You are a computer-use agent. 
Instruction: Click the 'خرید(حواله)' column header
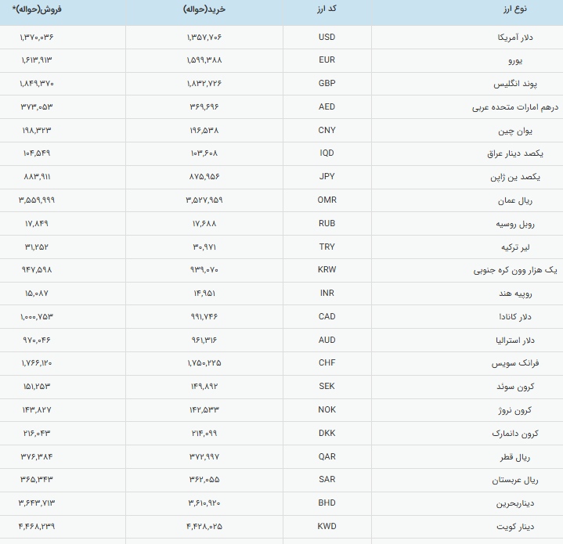pos(205,9)
